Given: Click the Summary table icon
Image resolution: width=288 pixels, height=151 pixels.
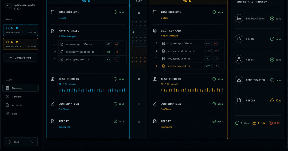Looking at the screenshot, I should pyautogui.click(x=7, y=88).
